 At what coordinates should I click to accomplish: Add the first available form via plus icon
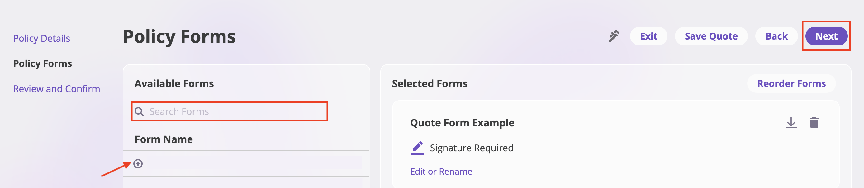coord(138,164)
